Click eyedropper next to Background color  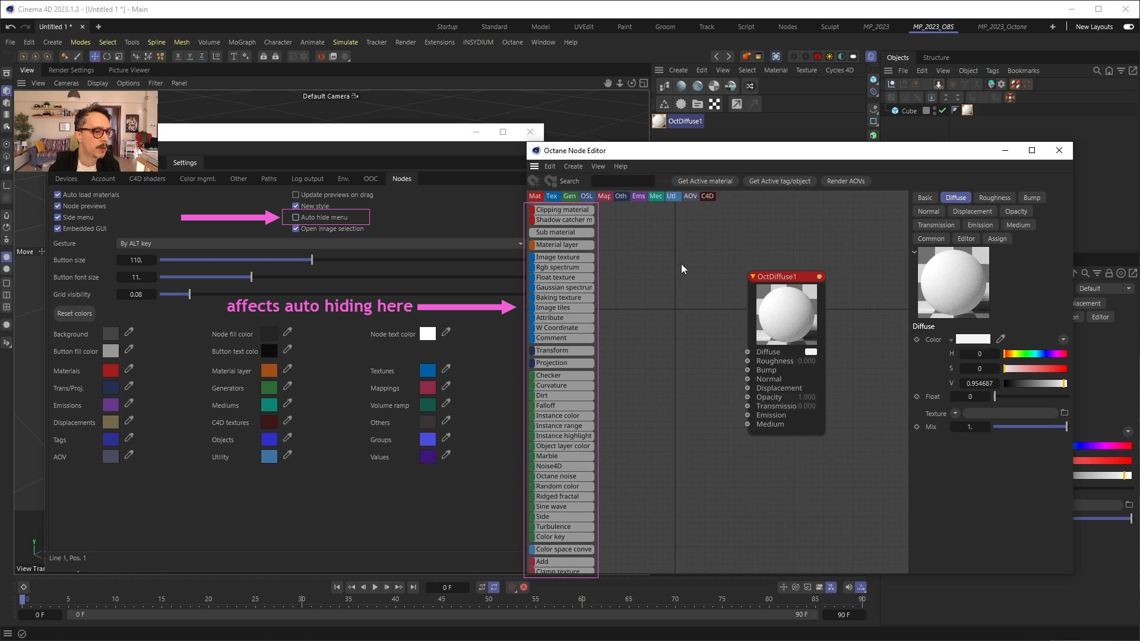129,332
